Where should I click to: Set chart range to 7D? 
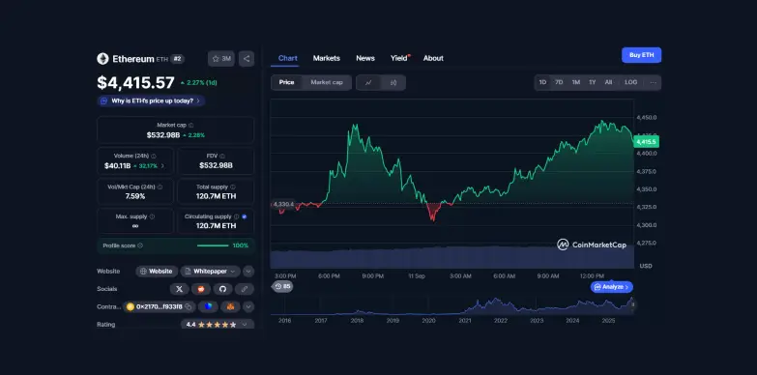pos(559,82)
